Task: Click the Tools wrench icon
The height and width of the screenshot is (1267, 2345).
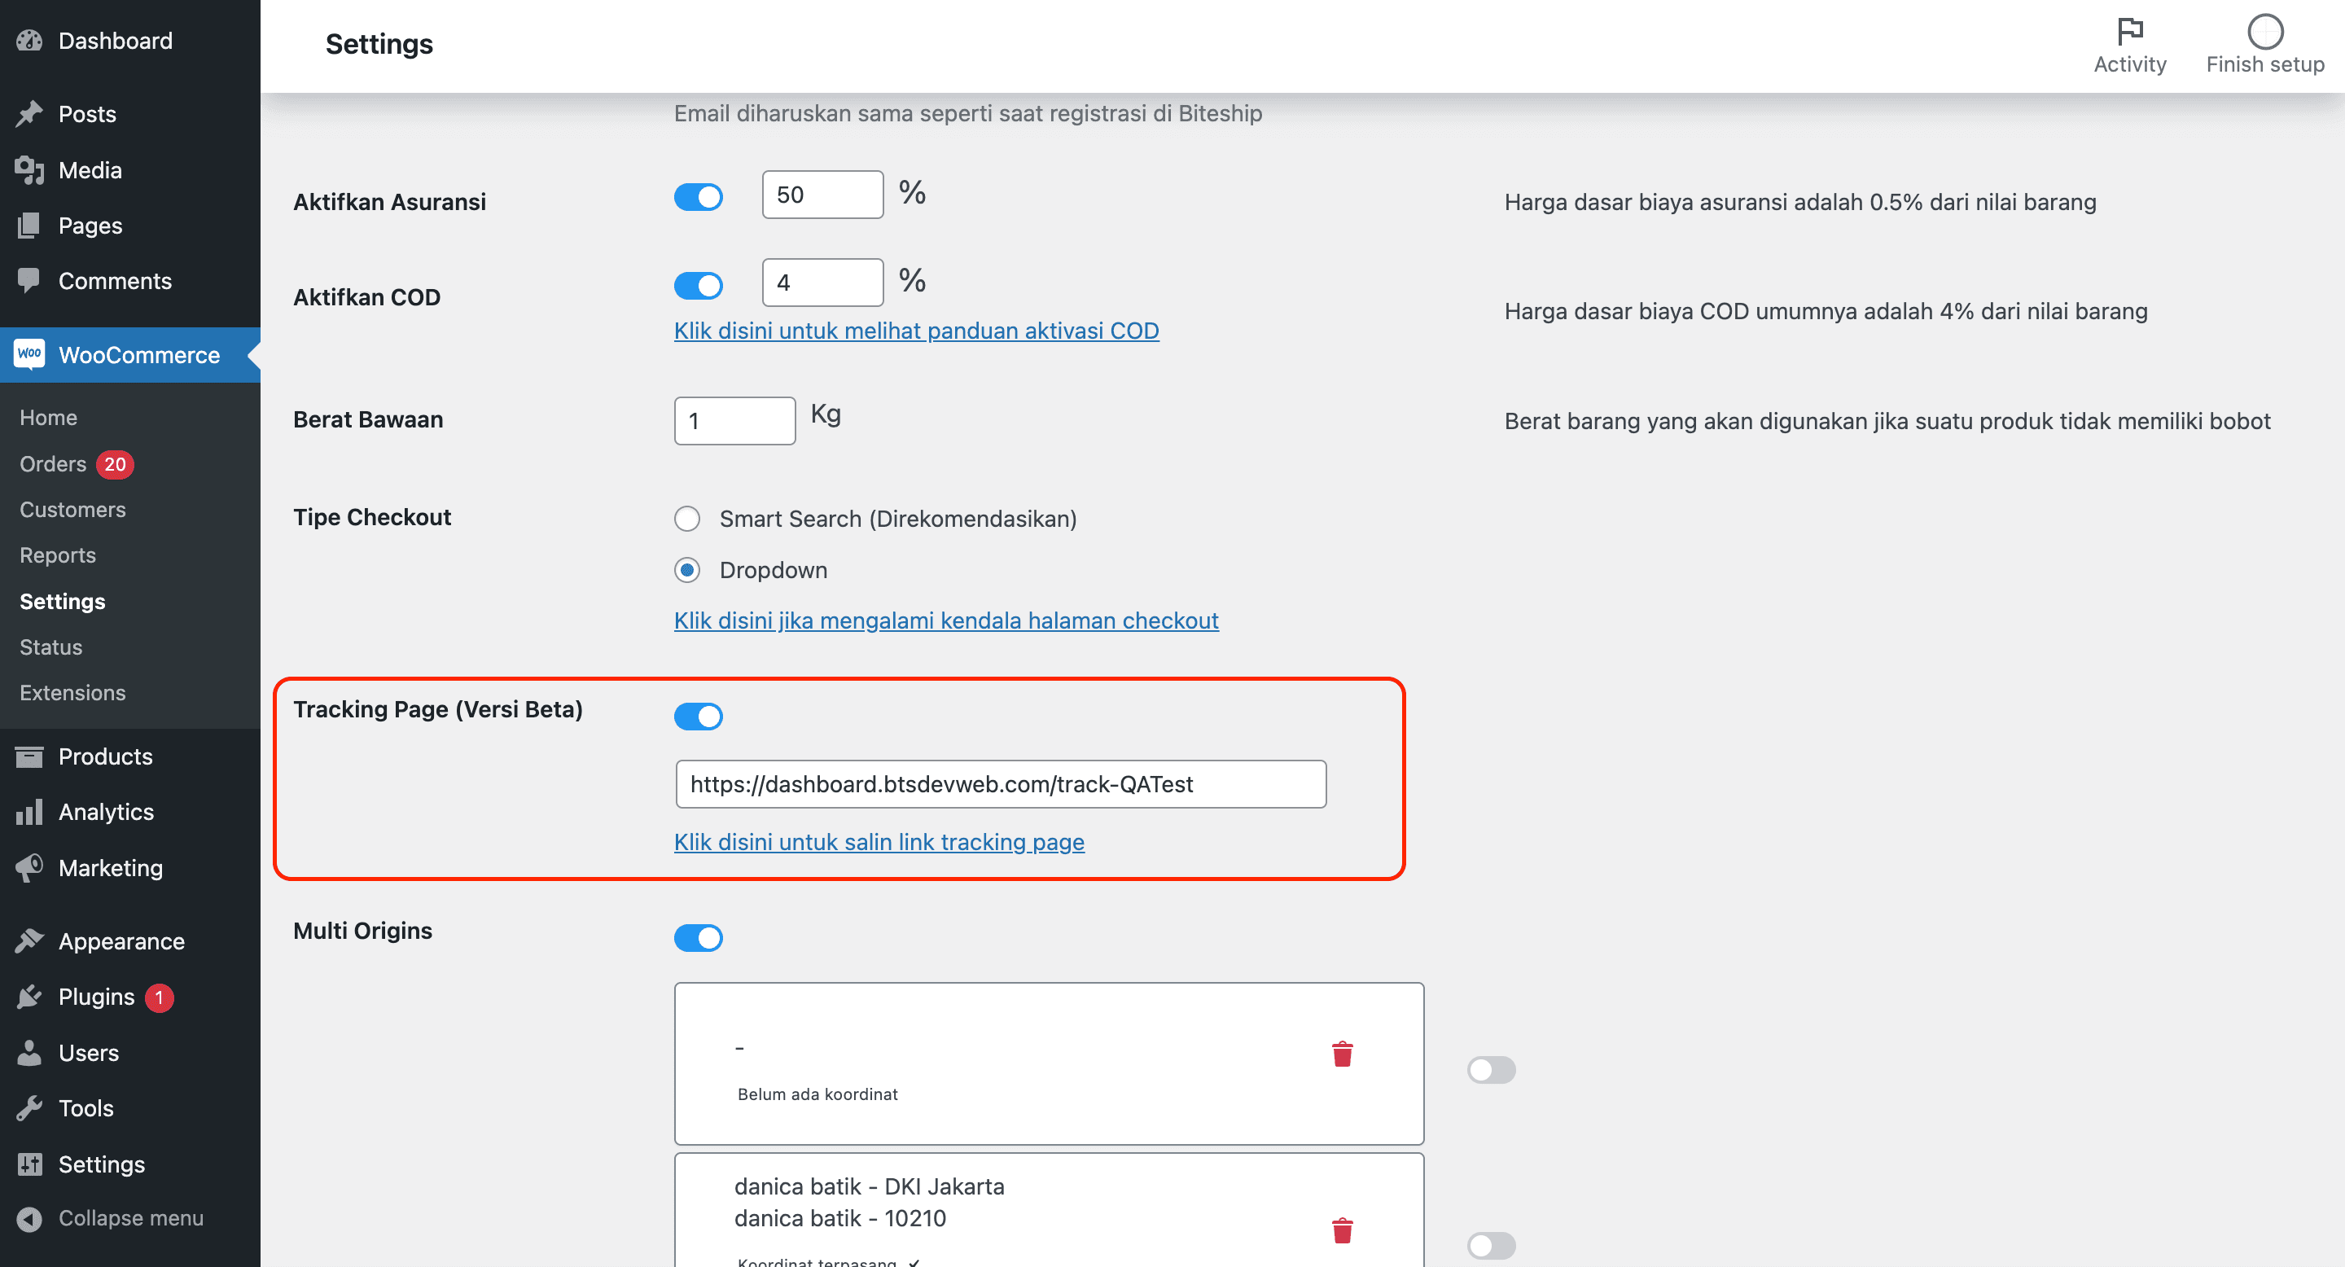Action: [x=29, y=1109]
